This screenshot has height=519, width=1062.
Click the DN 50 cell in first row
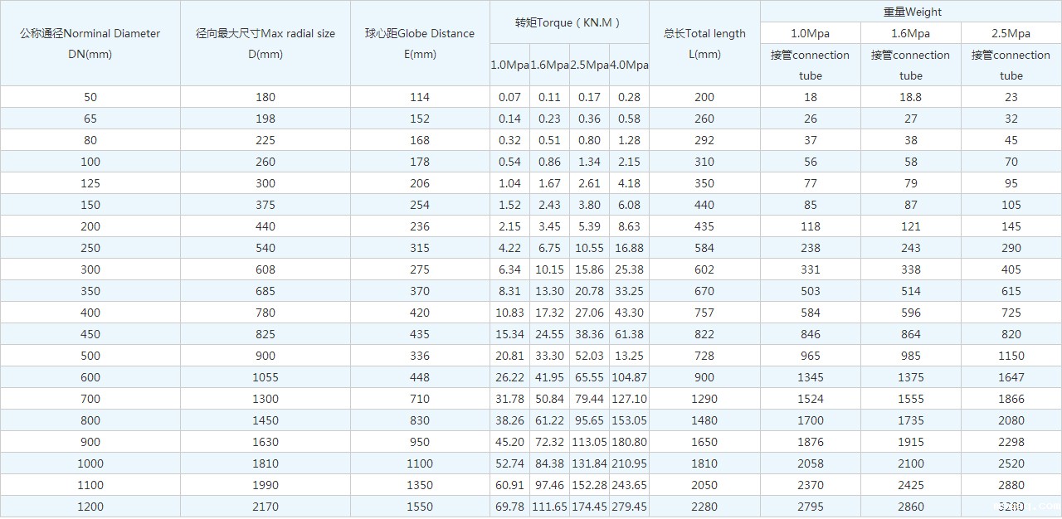pos(90,97)
